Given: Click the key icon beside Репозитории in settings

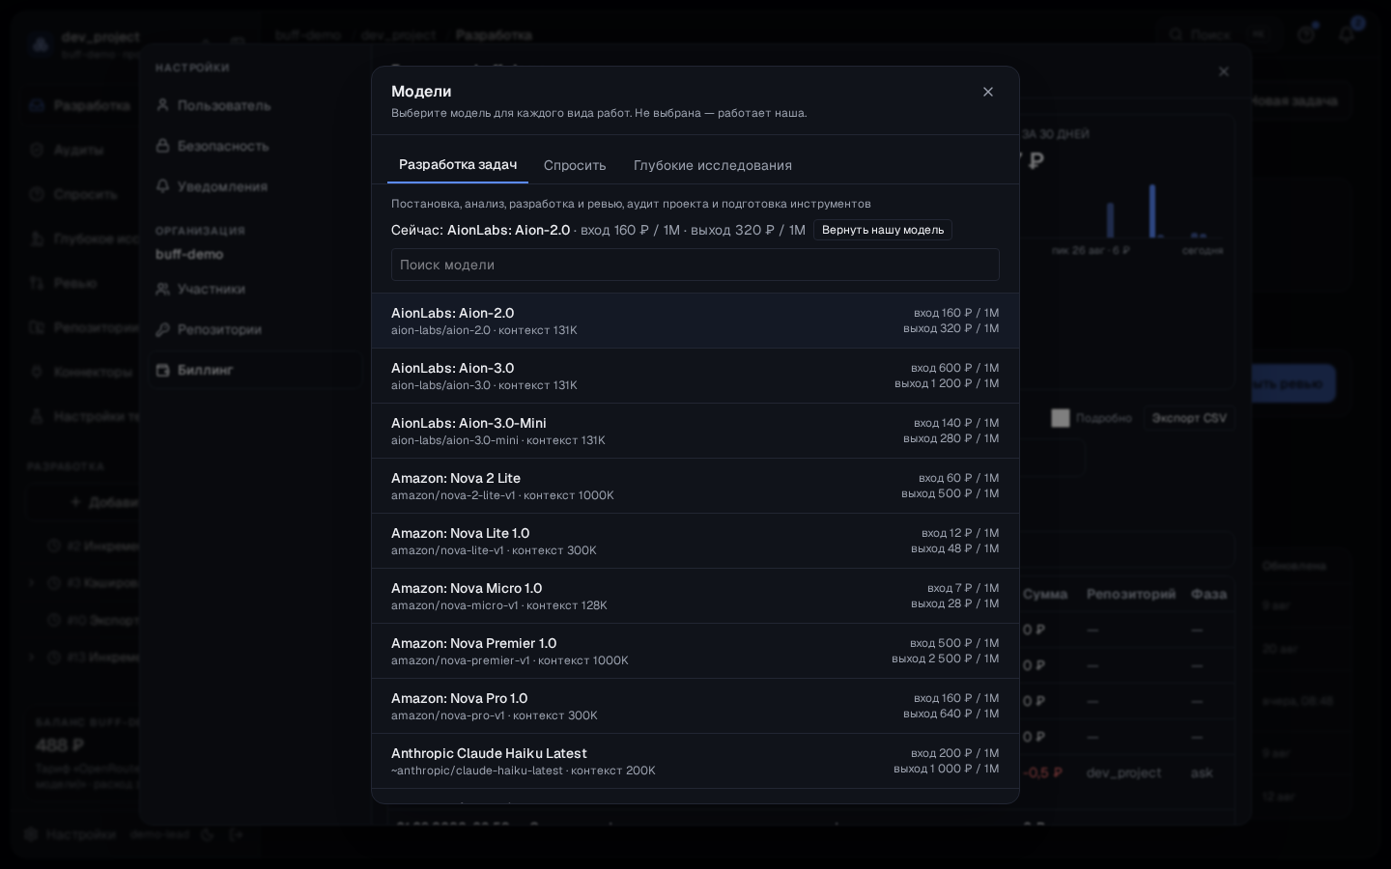Looking at the screenshot, I should [x=163, y=328].
